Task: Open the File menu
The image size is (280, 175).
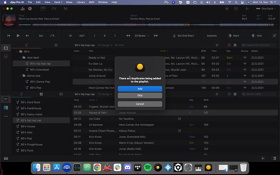Action: pyautogui.click(x=30, y=2)
